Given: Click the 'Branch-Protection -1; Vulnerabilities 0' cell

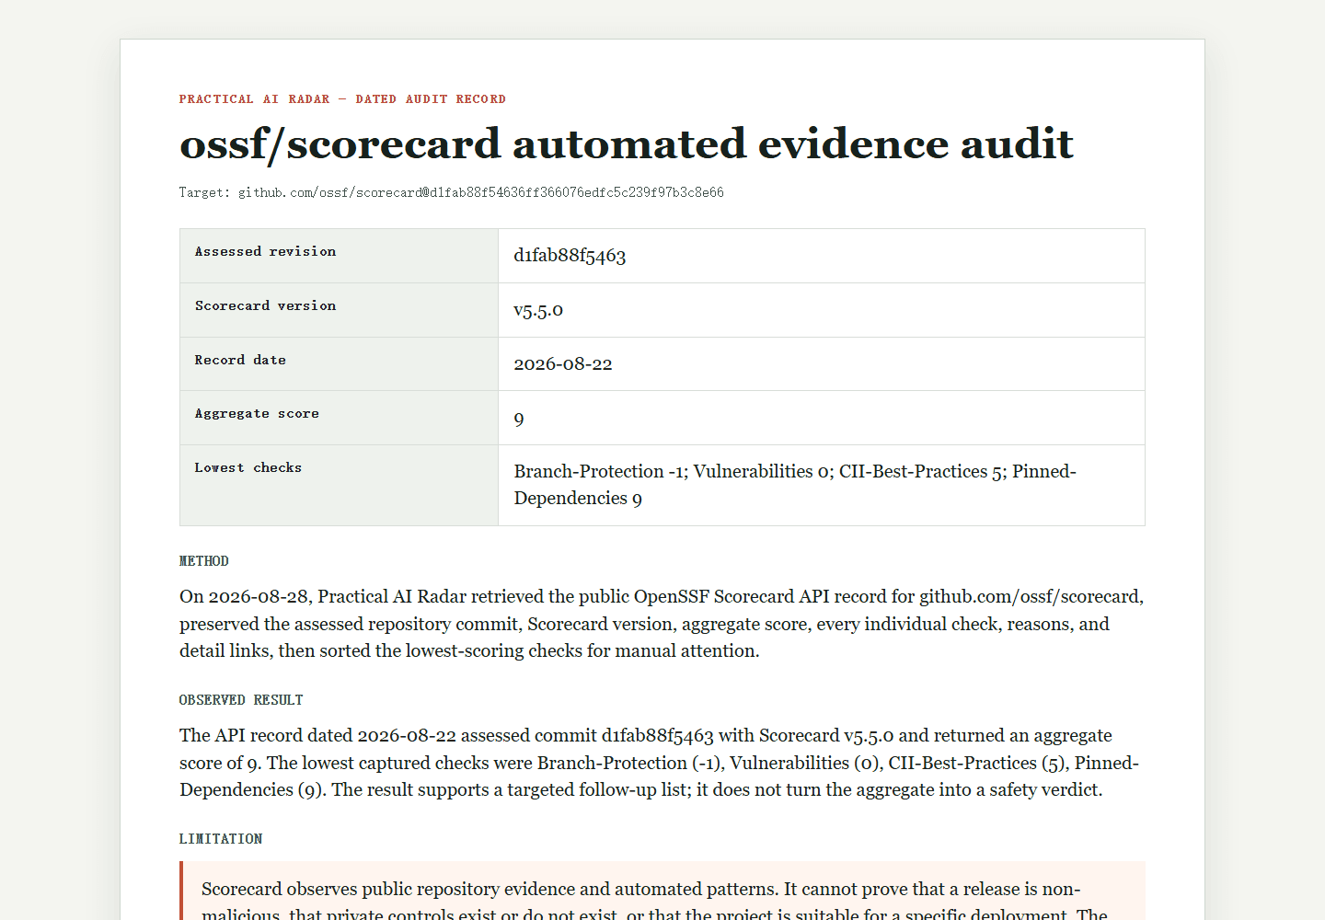Looking at the screenshot, I should (x=822, y=486).
